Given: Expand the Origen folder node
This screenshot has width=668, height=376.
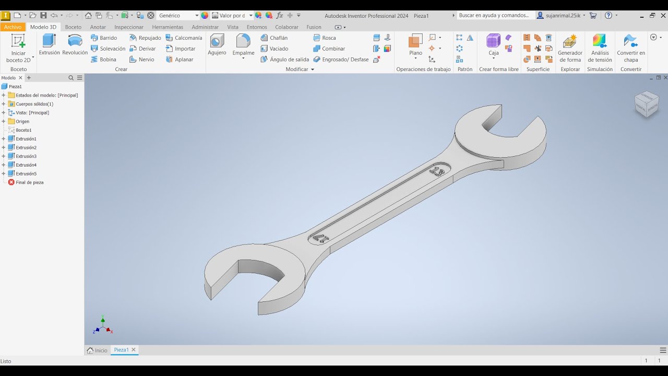Looking at the screenshot, I should click(4, 122).
